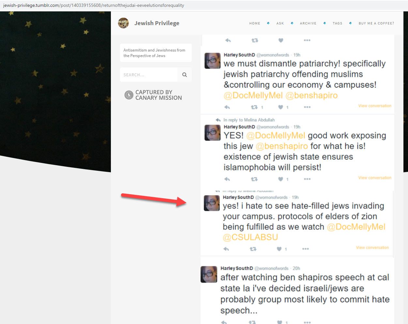The height and width of the screenshot is (324, 408).
Task: Open the ellipsis menu on the second tweet
Action: tap(307, 179)
